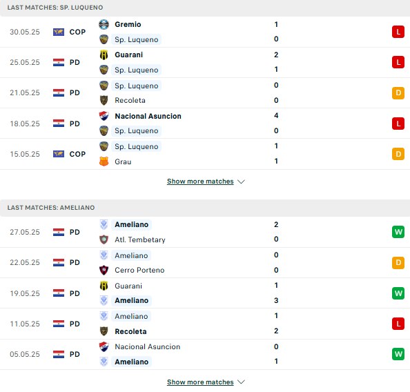Click the green W badge for Tembetary match
The width and height of the screenshot is (410, 392).
(398, 232)
